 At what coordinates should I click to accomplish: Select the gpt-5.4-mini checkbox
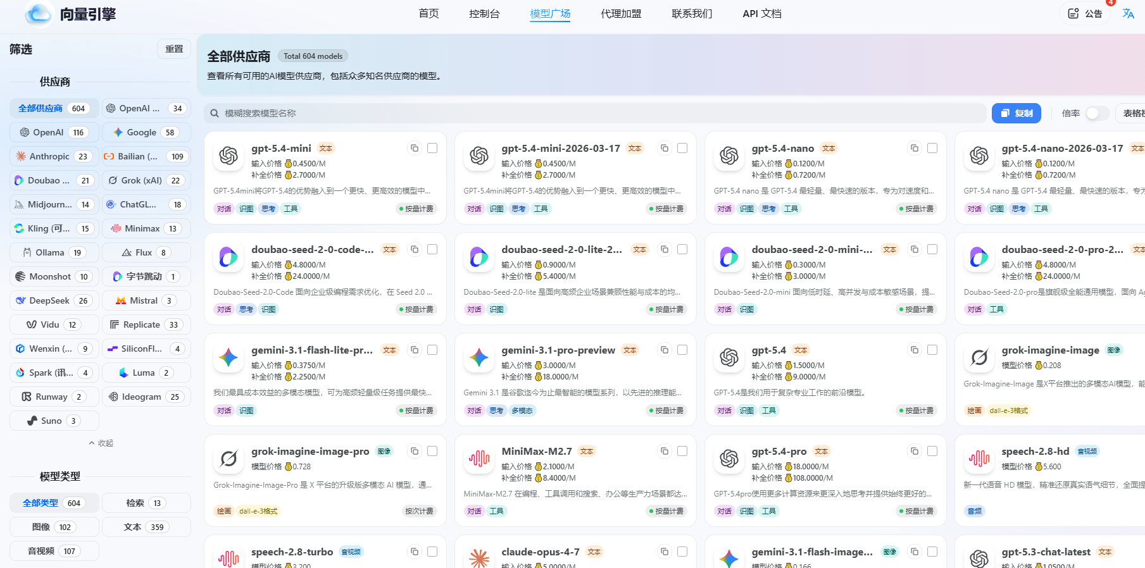pyautogui.click(x=432, y=148)
